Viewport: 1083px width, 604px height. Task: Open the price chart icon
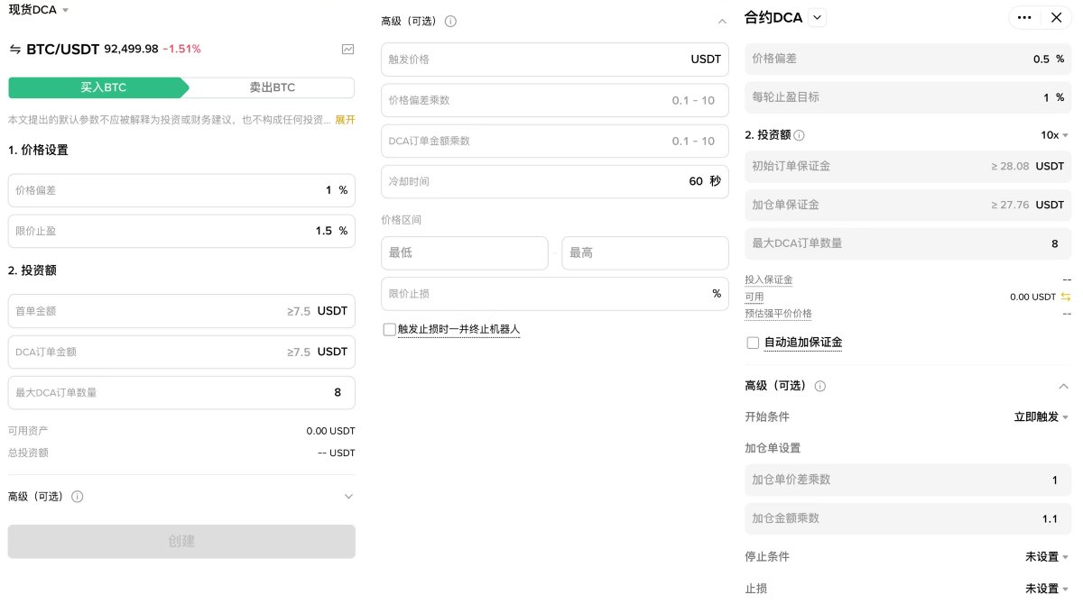pyautogui.click(x=347, y=49)
